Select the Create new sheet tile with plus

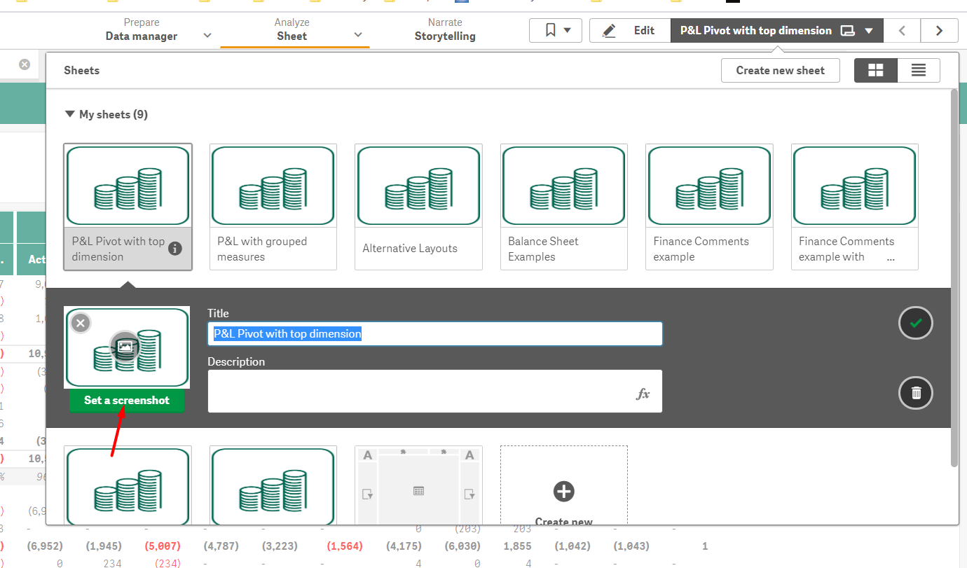click(x=563, y=492)
